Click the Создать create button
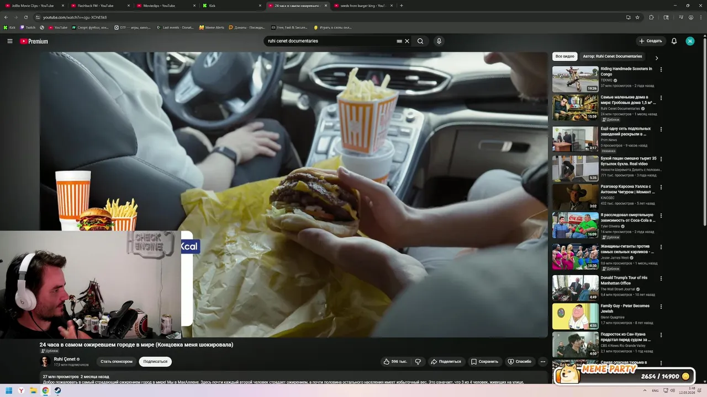This screenshot has width=707, height=397. click(x=650, y=41)
